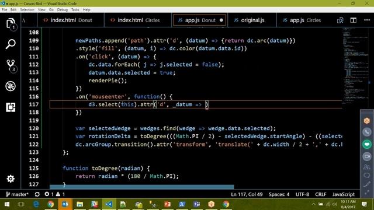Show hidden tray icons chevron
This screenshot has width=374, height=210.
[313, 204]
